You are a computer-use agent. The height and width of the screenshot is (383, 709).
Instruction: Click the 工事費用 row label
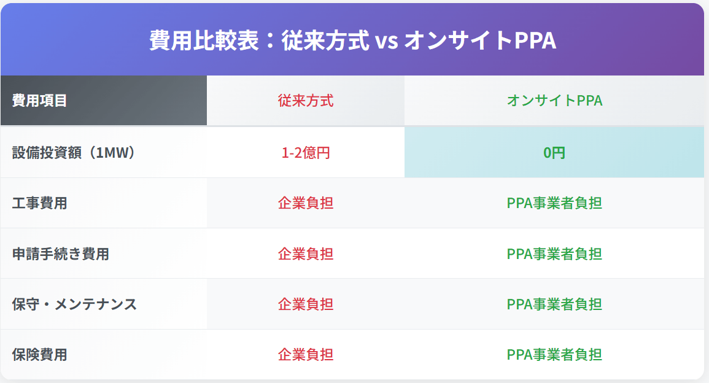tap(40, 203)
